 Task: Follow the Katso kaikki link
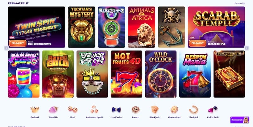pos(240,3)
